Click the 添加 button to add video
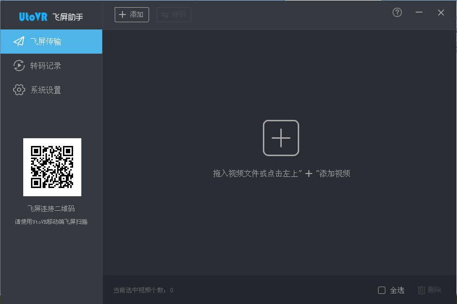457x304 pixels. pyautogui.click(x=132, y=14)
